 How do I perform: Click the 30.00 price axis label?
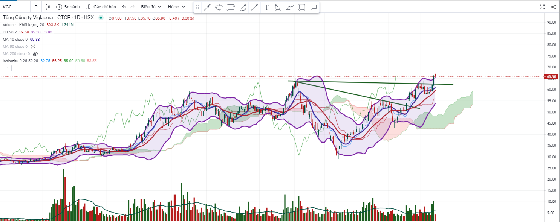coord(552,157)
